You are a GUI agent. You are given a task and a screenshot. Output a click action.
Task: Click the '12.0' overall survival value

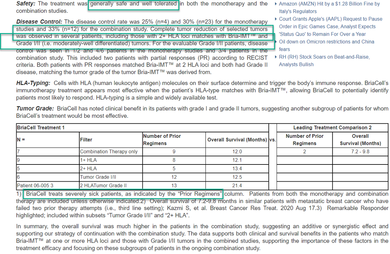point(237,151)
